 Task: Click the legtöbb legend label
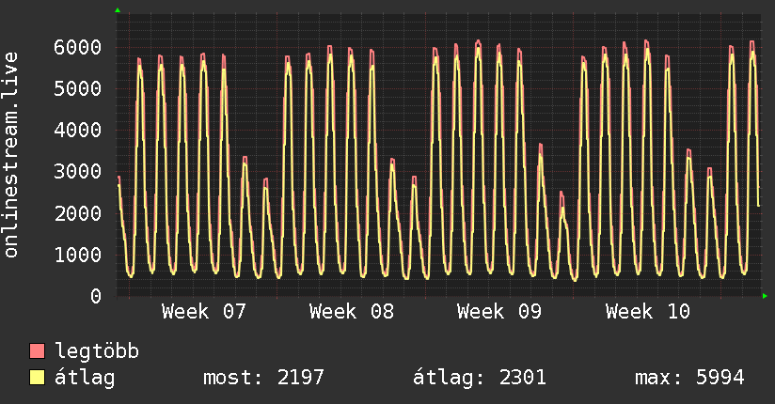pos(97,351)
